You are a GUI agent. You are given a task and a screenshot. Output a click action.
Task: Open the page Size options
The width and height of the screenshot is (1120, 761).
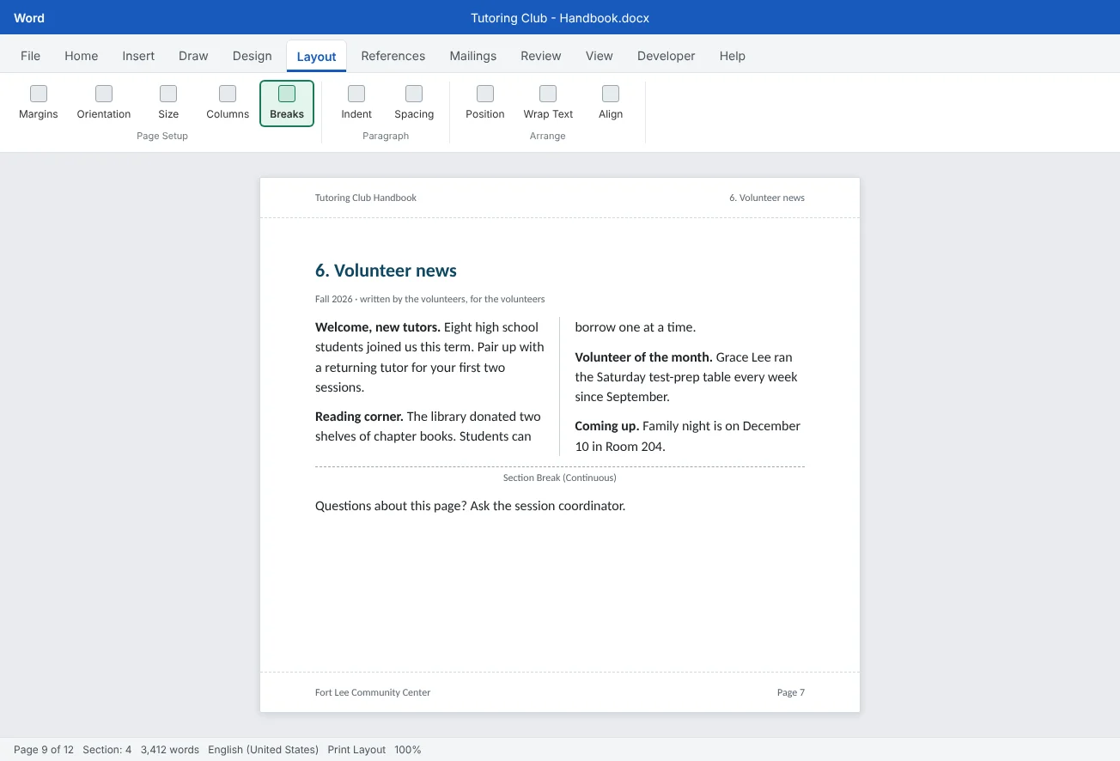168,103
